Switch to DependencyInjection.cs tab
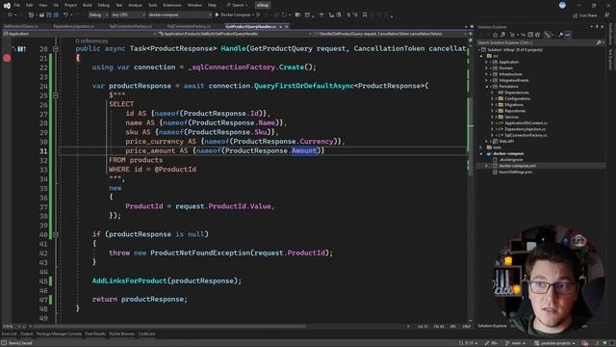Screen dimensions: 616x347 pos(74,26)
